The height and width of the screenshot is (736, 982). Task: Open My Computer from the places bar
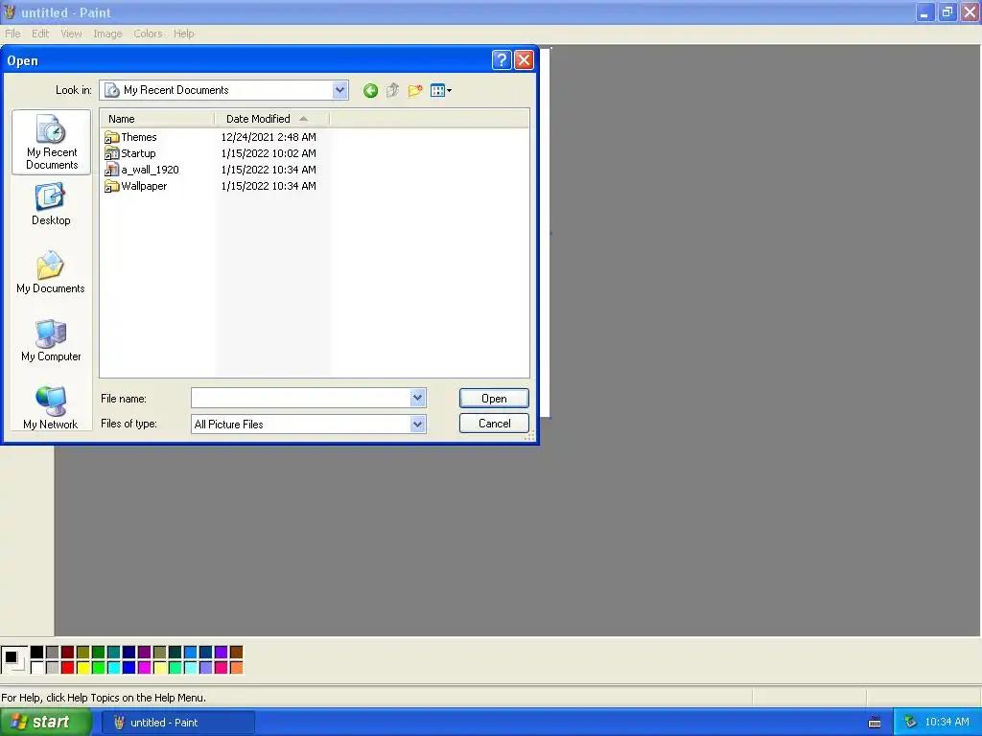coord(51,340)
